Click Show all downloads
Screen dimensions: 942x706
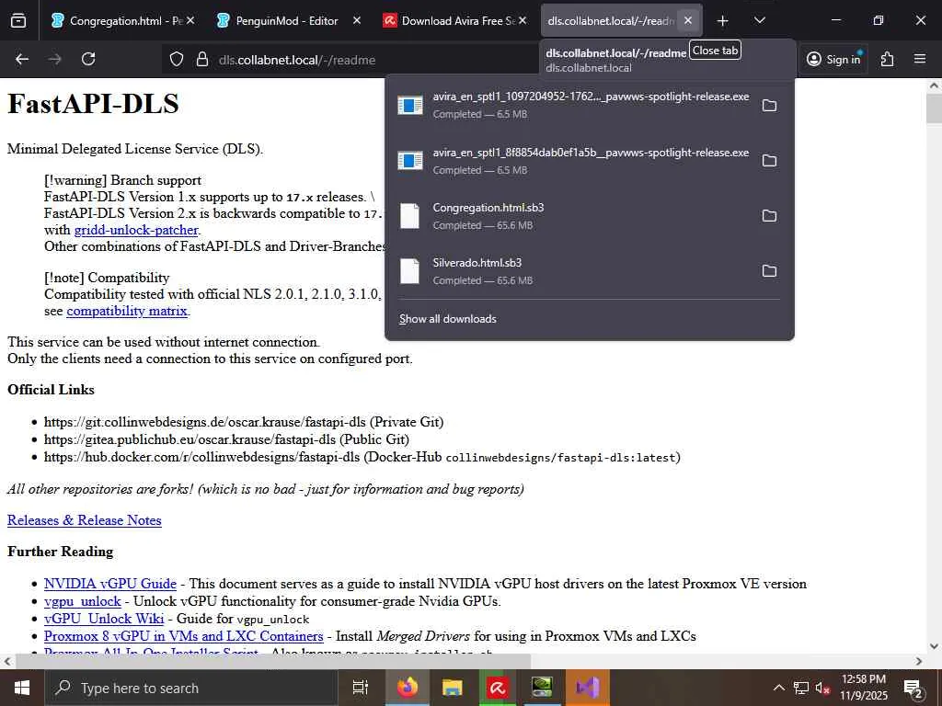(448, 319)
